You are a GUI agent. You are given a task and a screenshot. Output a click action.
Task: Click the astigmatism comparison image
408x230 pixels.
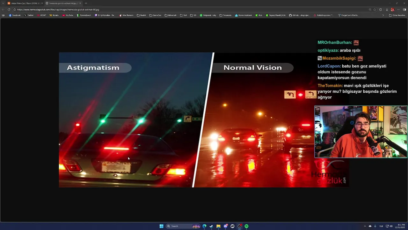click(x=204, y=120)
